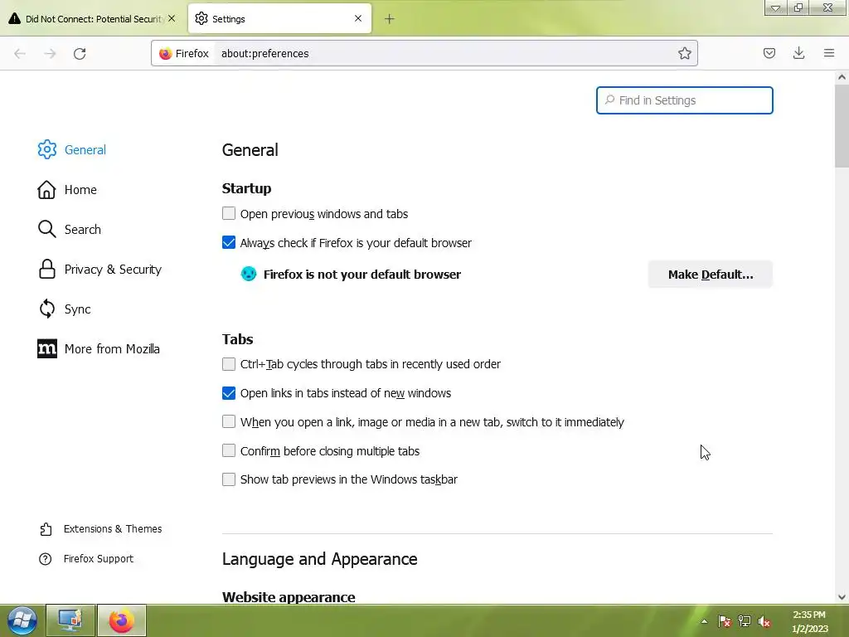Open a new tab with the plus icon

tap(390, 19)
